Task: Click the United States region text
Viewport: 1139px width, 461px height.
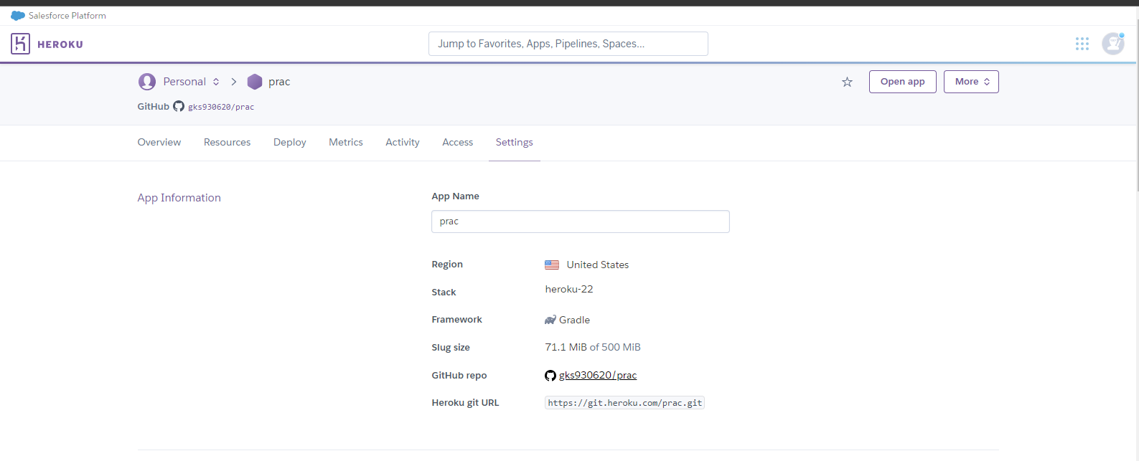Action: [598, 265]
